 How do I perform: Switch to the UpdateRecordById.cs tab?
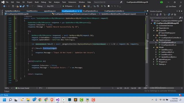12,11
